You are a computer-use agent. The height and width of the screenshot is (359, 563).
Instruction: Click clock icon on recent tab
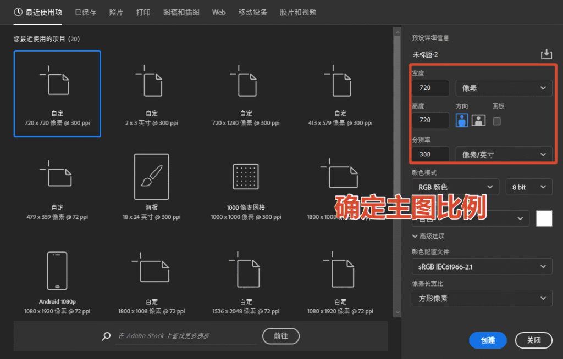[18, 12]
